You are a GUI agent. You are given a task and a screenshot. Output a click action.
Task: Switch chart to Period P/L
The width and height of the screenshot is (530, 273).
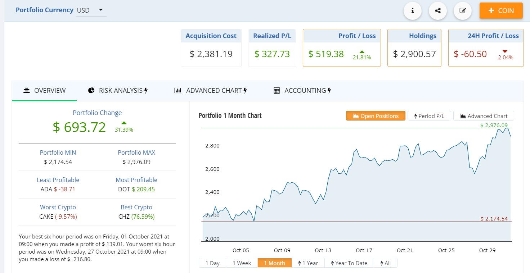[429, 116]
